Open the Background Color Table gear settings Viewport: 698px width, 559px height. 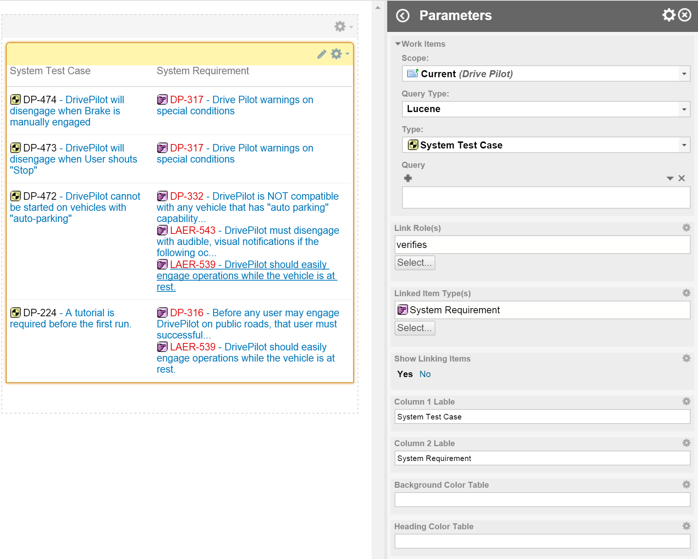[x=686, y=484]
